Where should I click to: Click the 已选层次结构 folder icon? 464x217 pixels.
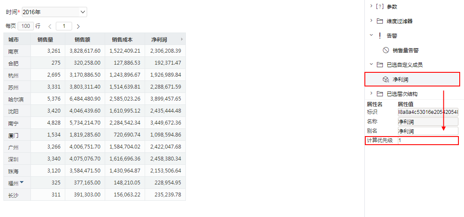[x=380, y=94]
